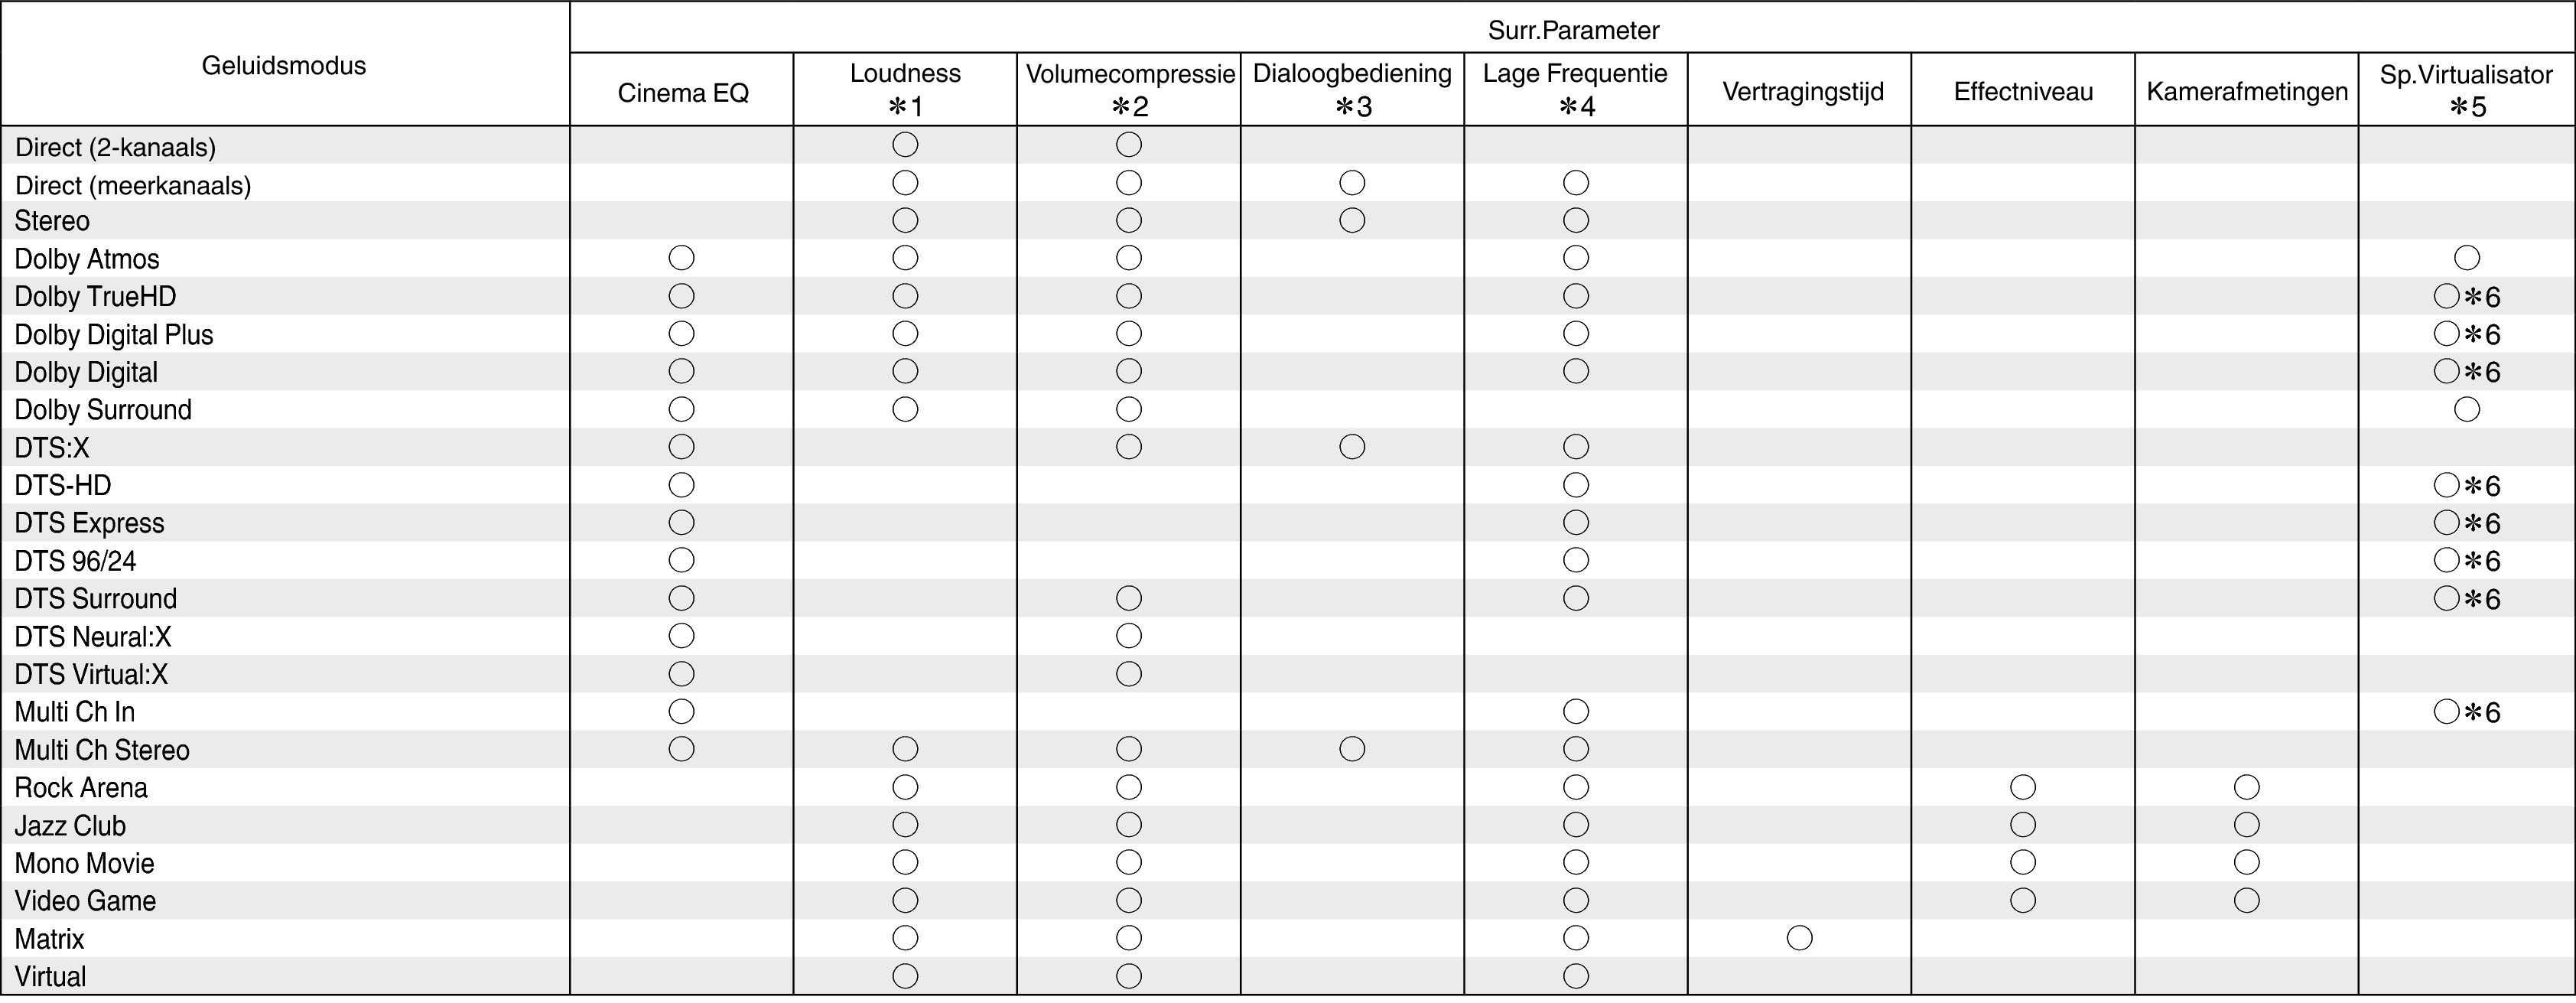This screenshot has height=1003, width=2576.
Task: Click the Dolby Digital Plus row label
Action: click(114, 334)
